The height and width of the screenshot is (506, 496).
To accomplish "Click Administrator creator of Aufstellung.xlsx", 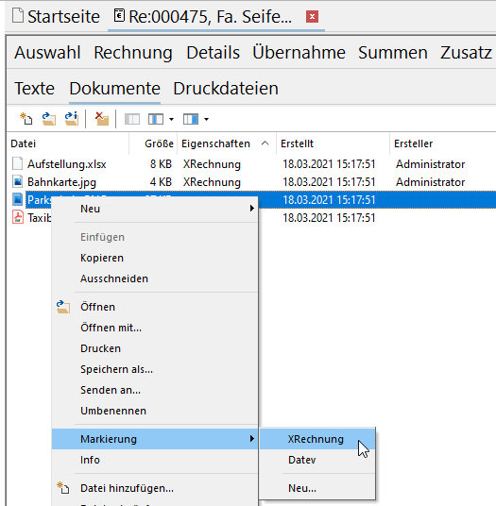I will 430,164.
